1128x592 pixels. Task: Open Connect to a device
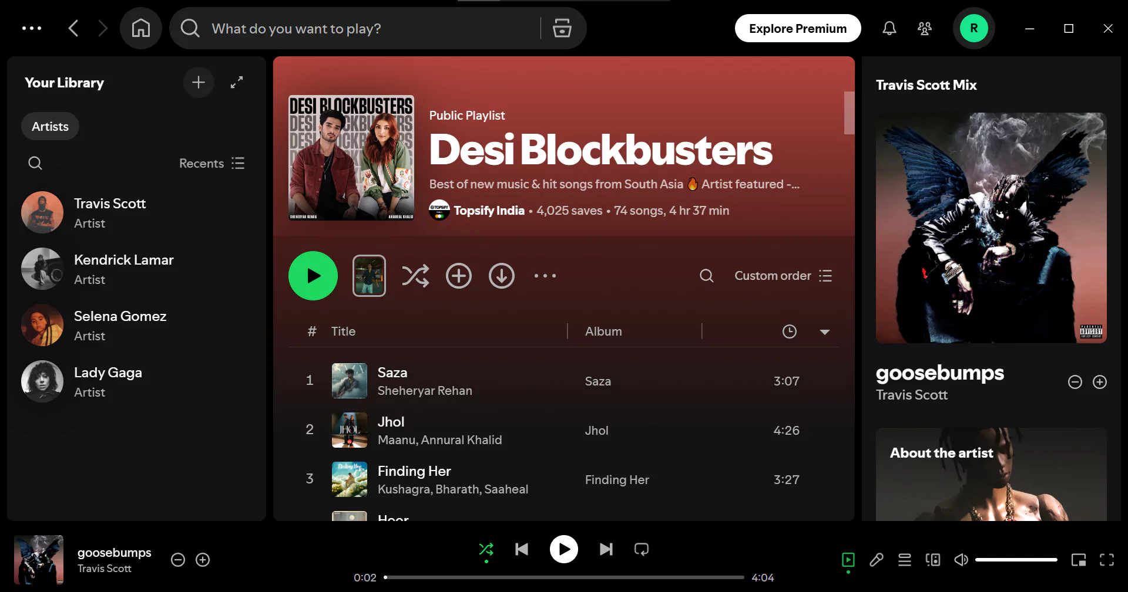pos(933,560)
